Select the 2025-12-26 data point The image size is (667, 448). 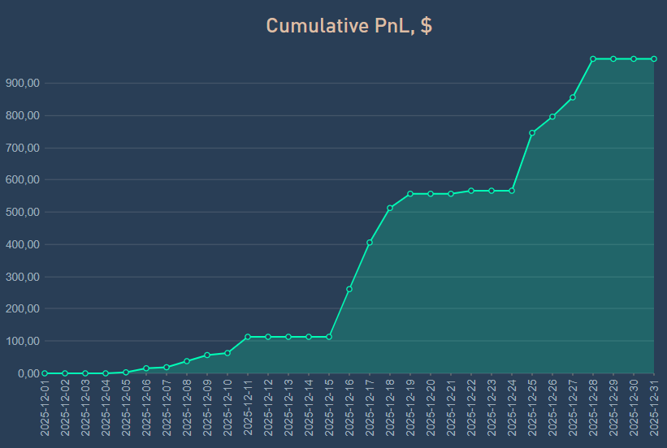tap(552, 117)
